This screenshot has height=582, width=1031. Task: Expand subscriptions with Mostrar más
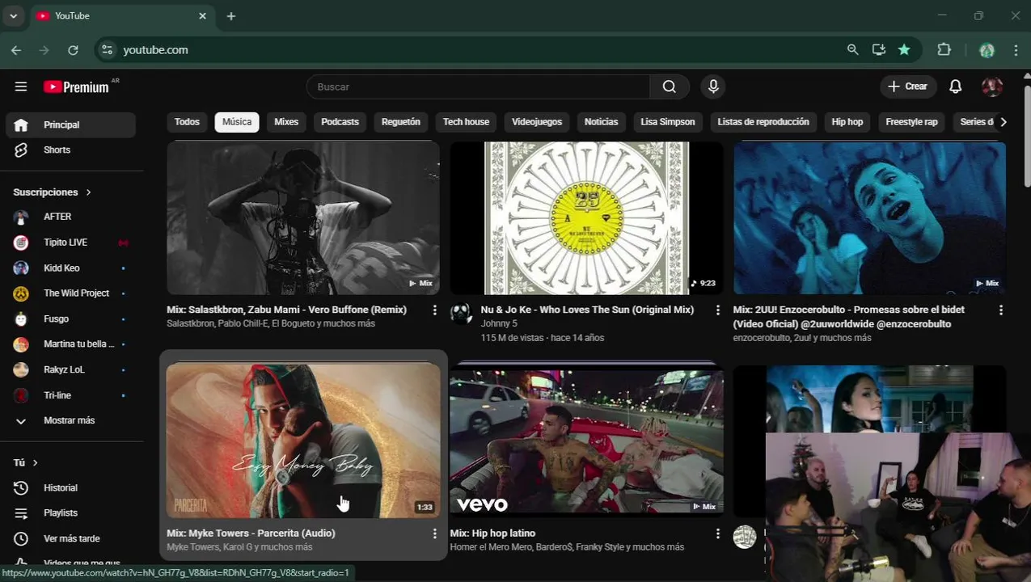71,420
